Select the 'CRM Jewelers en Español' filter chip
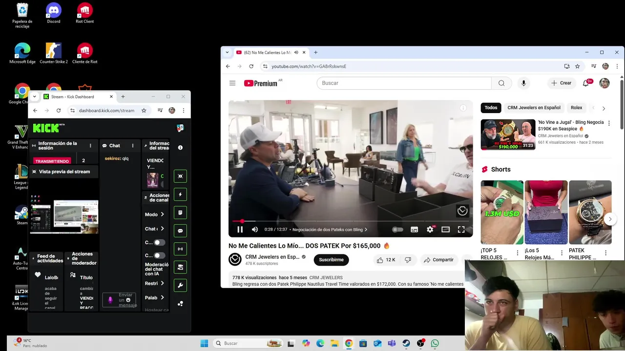 (x=534, y=108)
